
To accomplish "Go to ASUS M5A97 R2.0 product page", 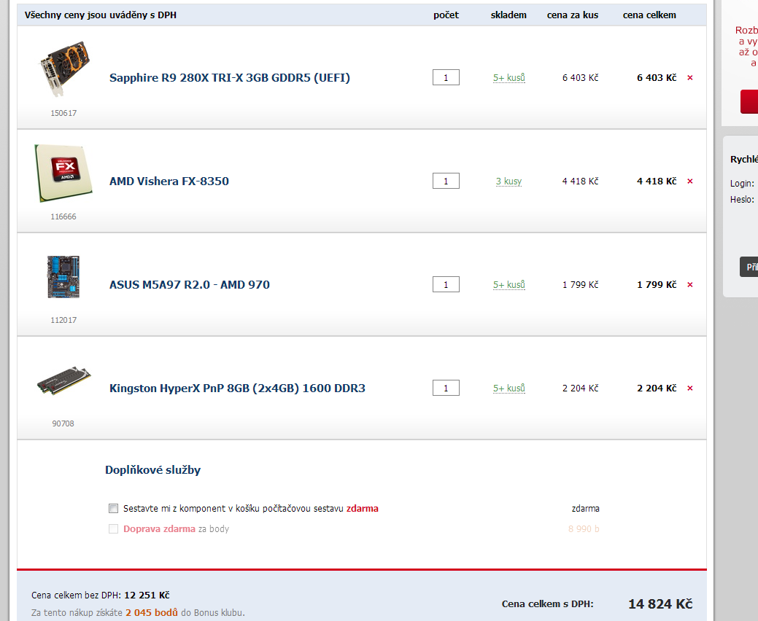I will 189,285.
